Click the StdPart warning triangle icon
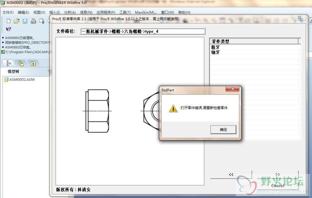The height and width of the screenshot is (198, 312). 173,109
